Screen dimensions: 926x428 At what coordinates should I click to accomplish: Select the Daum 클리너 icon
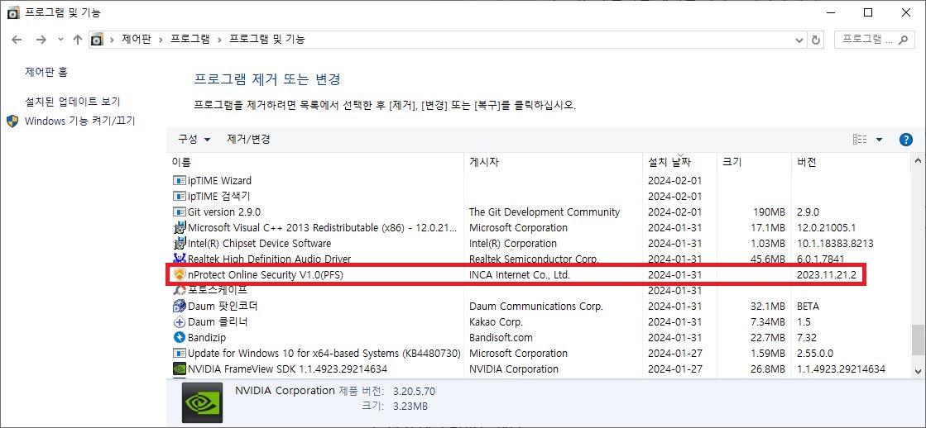click(180, 322)
